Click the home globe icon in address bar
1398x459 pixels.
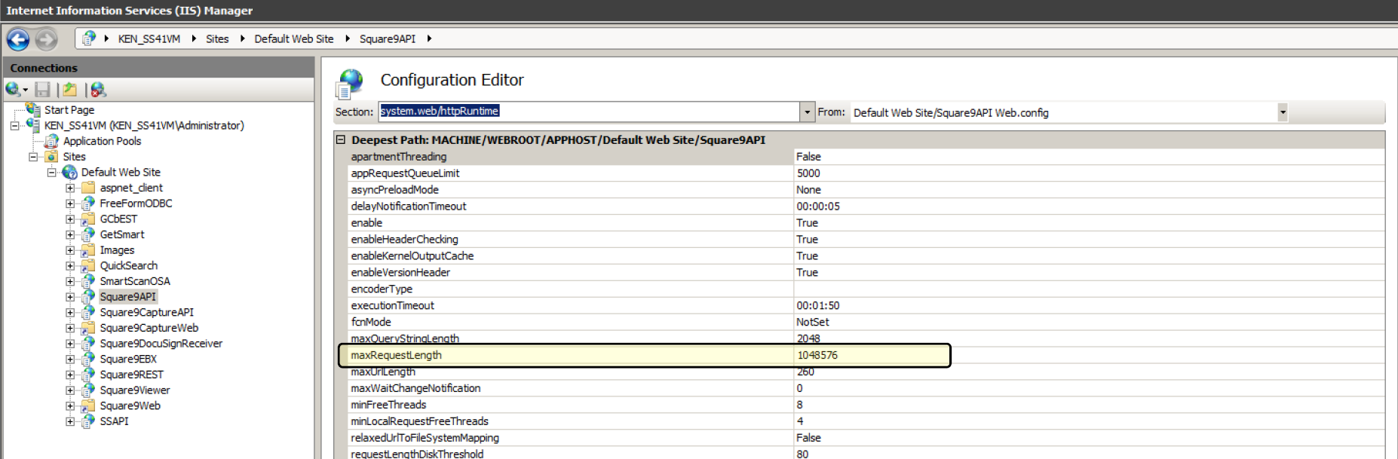point(89,38)
